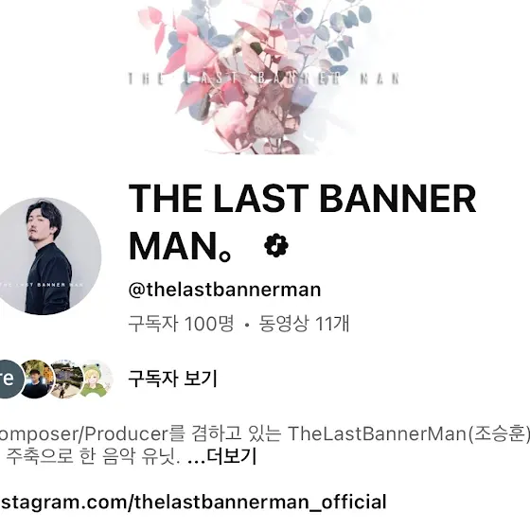Click the gray 're' subscriber avatar
Image resolution: width=530 pixels, height=530 pixels.
tap(10, 379)
